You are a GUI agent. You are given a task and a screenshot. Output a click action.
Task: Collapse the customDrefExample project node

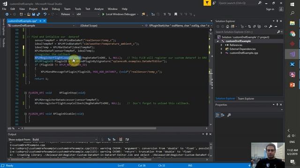coord(217,41)
